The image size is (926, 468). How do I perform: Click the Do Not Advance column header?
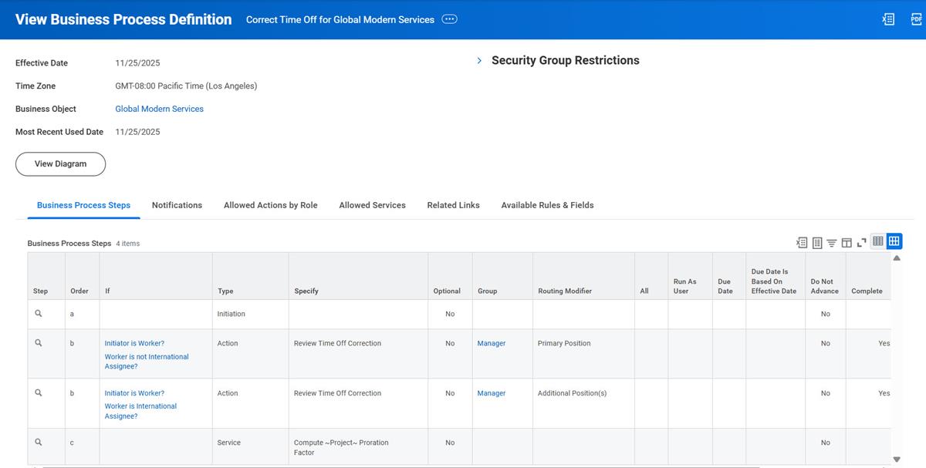click(826, 276)
